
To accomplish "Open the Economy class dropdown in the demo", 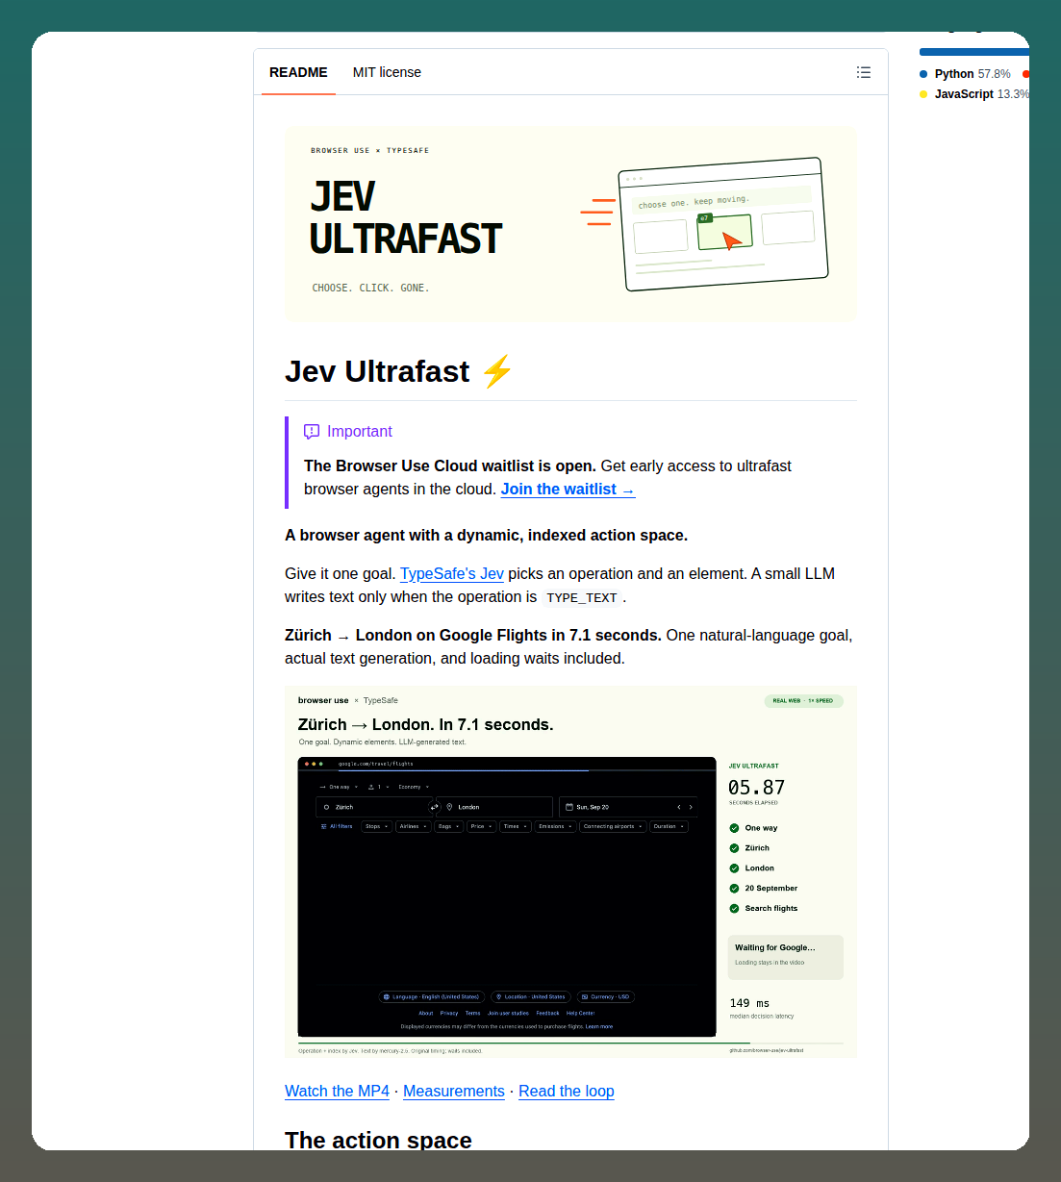I will click(415, 787).
